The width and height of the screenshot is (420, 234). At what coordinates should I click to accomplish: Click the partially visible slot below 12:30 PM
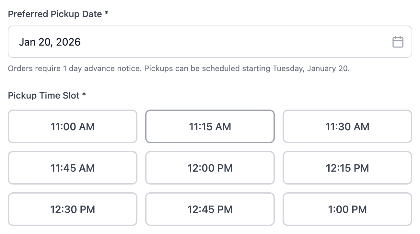[73, 233]
